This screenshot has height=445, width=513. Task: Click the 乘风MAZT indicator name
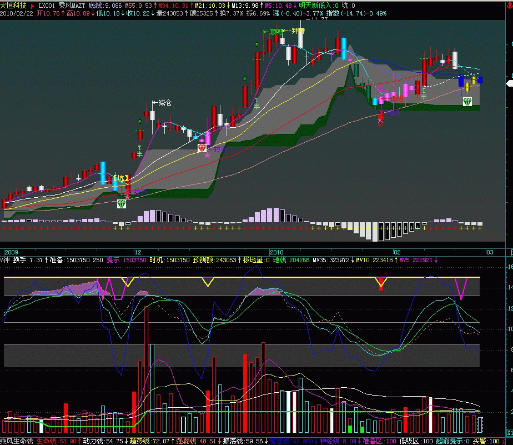pyautogui.click(x=71, y=5)
